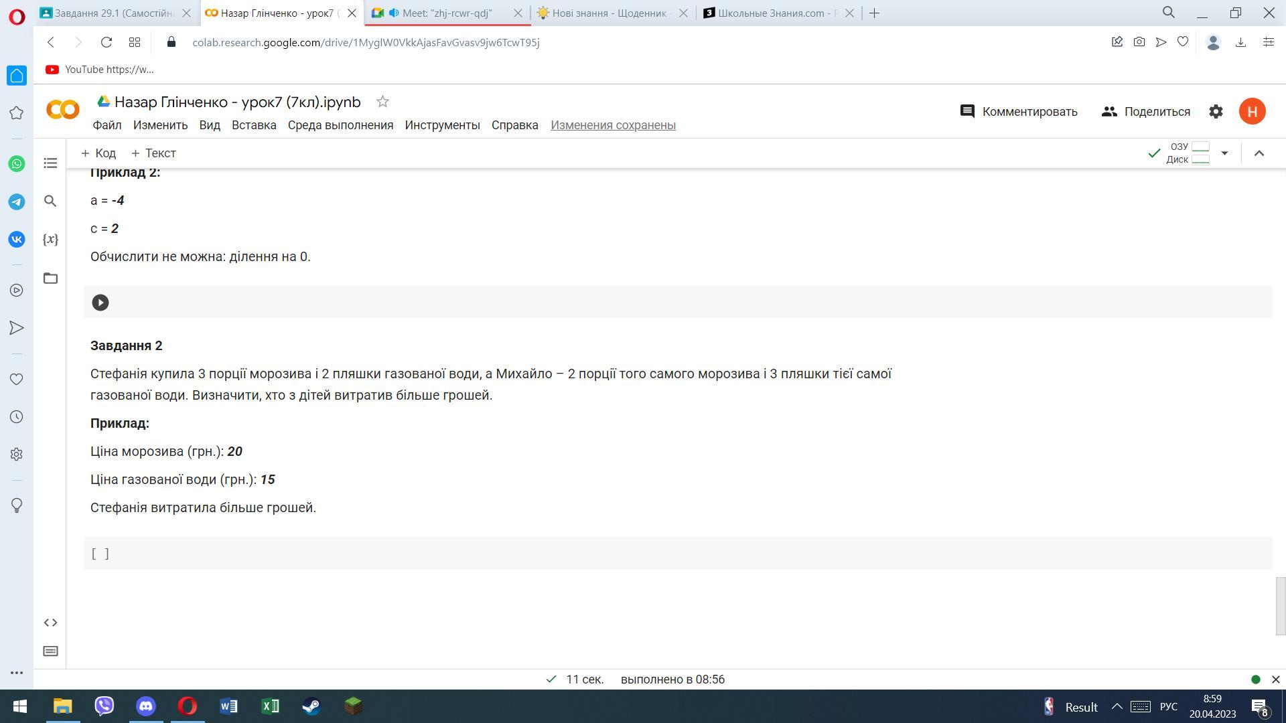The width and height of the screenshot is (1286, 723).
Task: Expand the RAM and disk dropdown
Action: coord(1224,153)
